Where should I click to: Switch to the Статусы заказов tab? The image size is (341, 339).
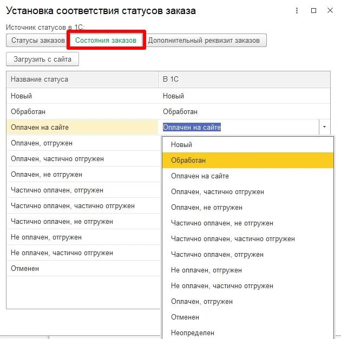pos(37,41)
